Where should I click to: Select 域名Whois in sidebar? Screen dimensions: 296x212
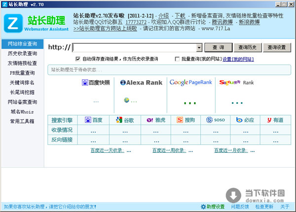(x=22, y=112)
